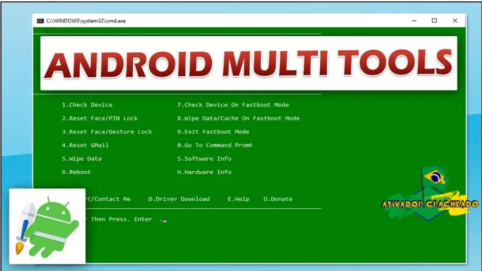This screenshot has height=271, width=482.
Task: Maximize the cmd.exe window
Action: click(434, 21)
